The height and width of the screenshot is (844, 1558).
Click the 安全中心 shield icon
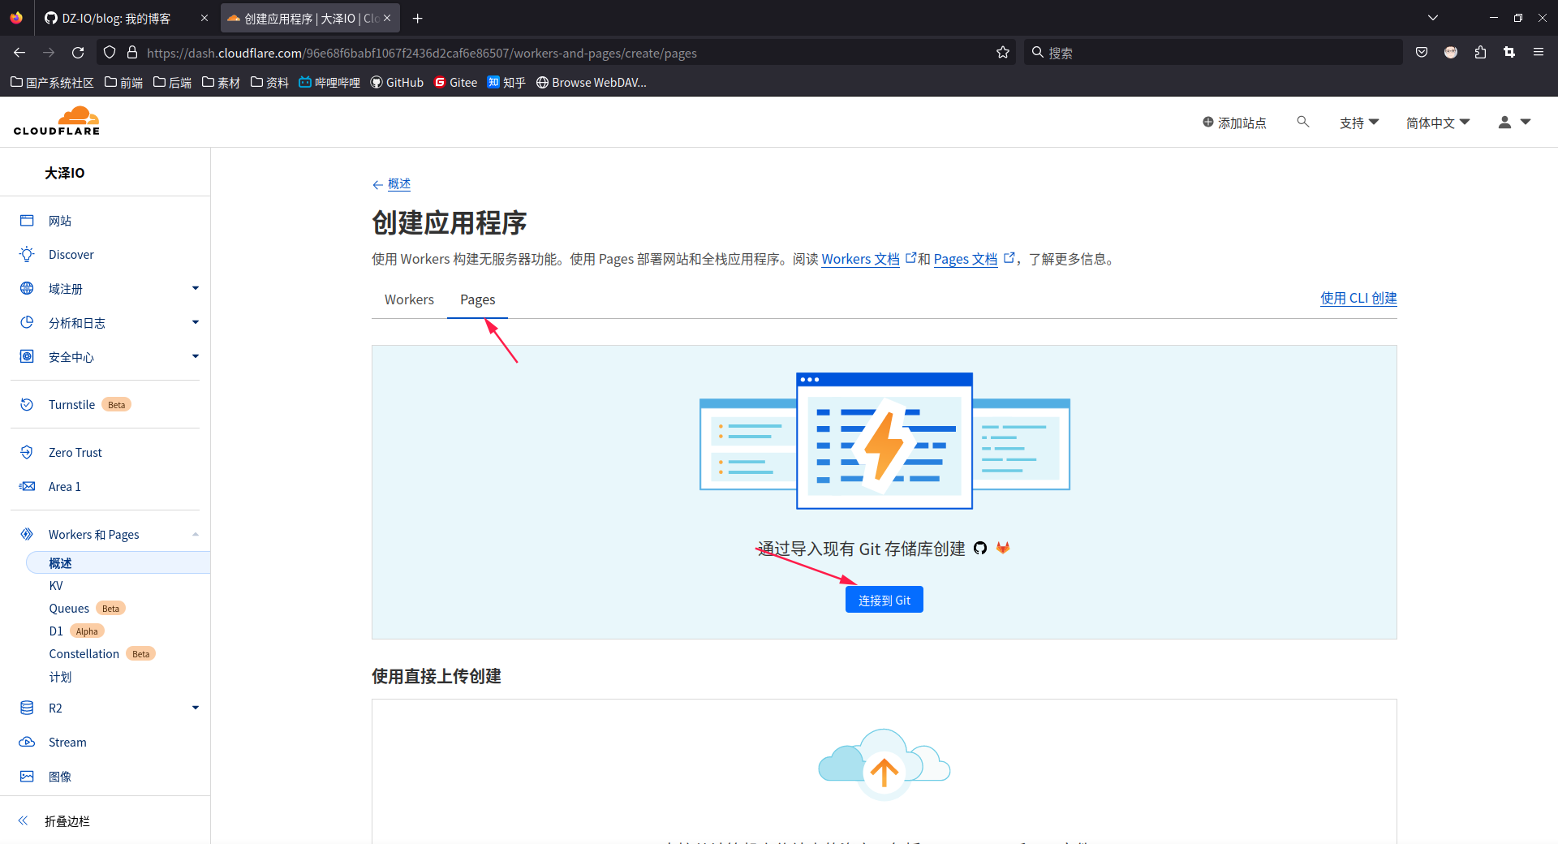coord(27,357)
